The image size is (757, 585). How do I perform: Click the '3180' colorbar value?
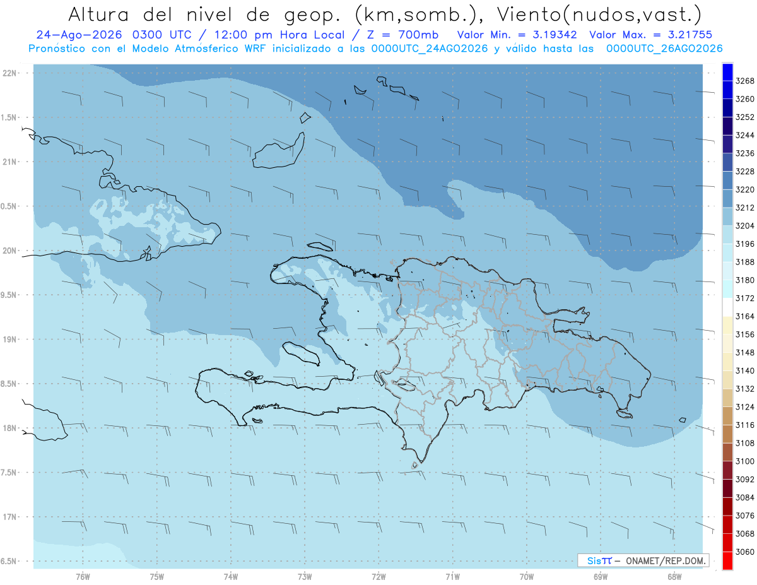click(x=745, y=280)
